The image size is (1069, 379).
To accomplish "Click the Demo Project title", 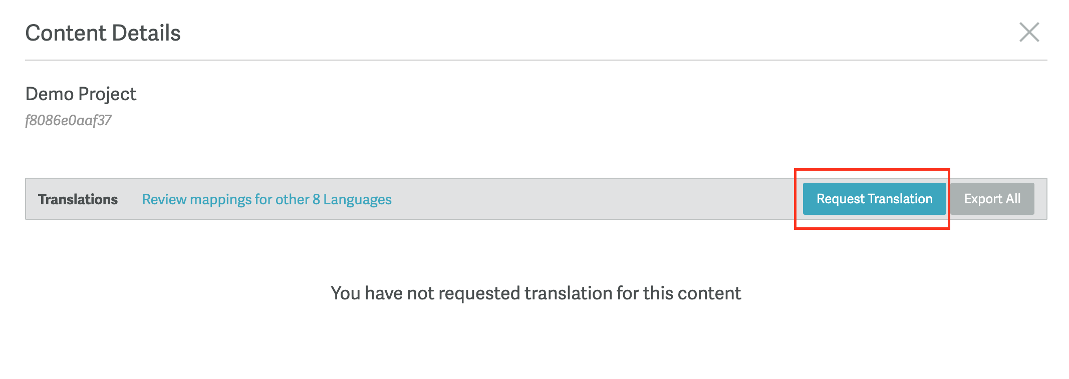I will click(x=81, y=94).
